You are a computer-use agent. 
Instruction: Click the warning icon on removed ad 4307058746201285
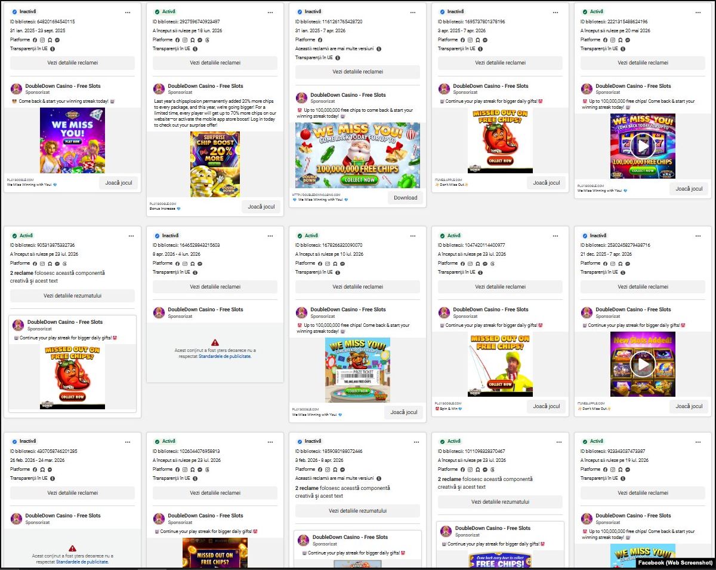[72, 548]
